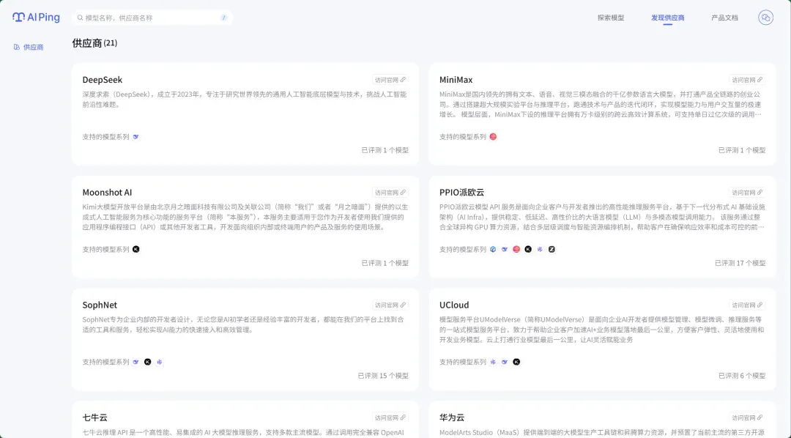Viewport: 791px width, 438px height.
Task: Click the 供应商 sidebar icon
Action: (17, 47)
